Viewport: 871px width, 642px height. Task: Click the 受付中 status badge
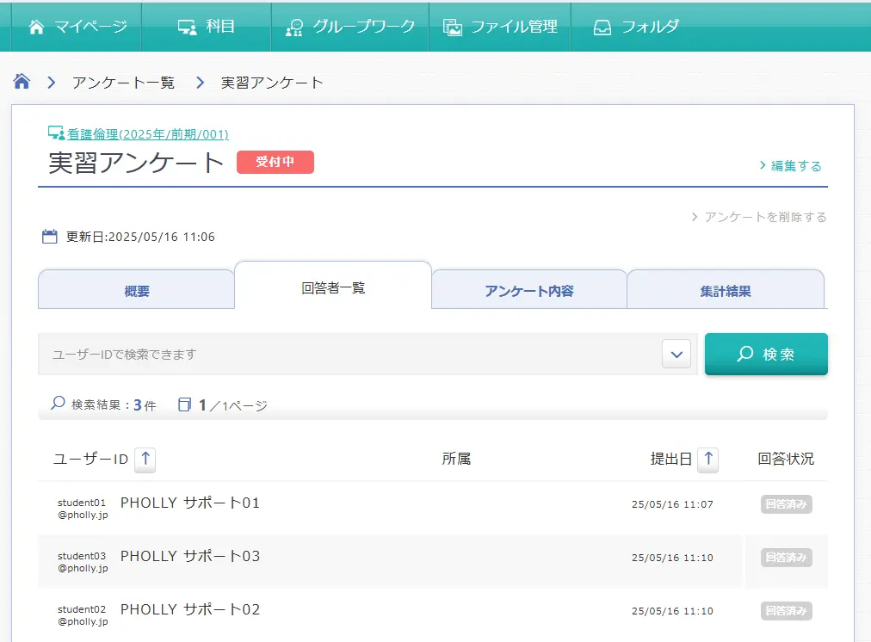coord(275,162)
